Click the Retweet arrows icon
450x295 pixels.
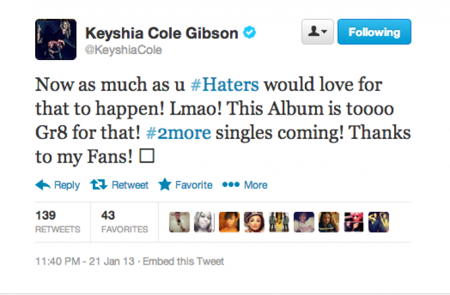click(x=98, y=185)
